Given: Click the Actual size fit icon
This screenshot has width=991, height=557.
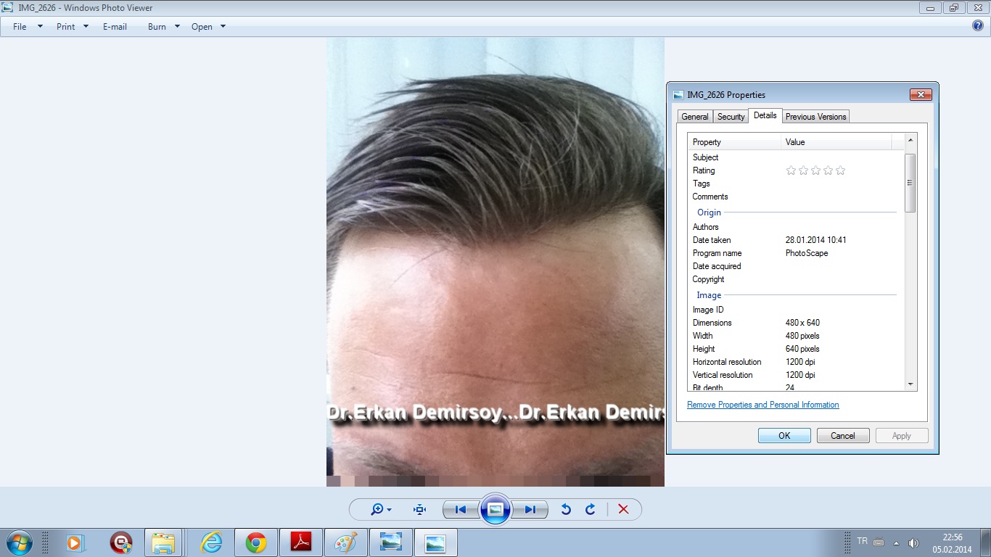Looking at the screenshot, I should click(419, 510).
